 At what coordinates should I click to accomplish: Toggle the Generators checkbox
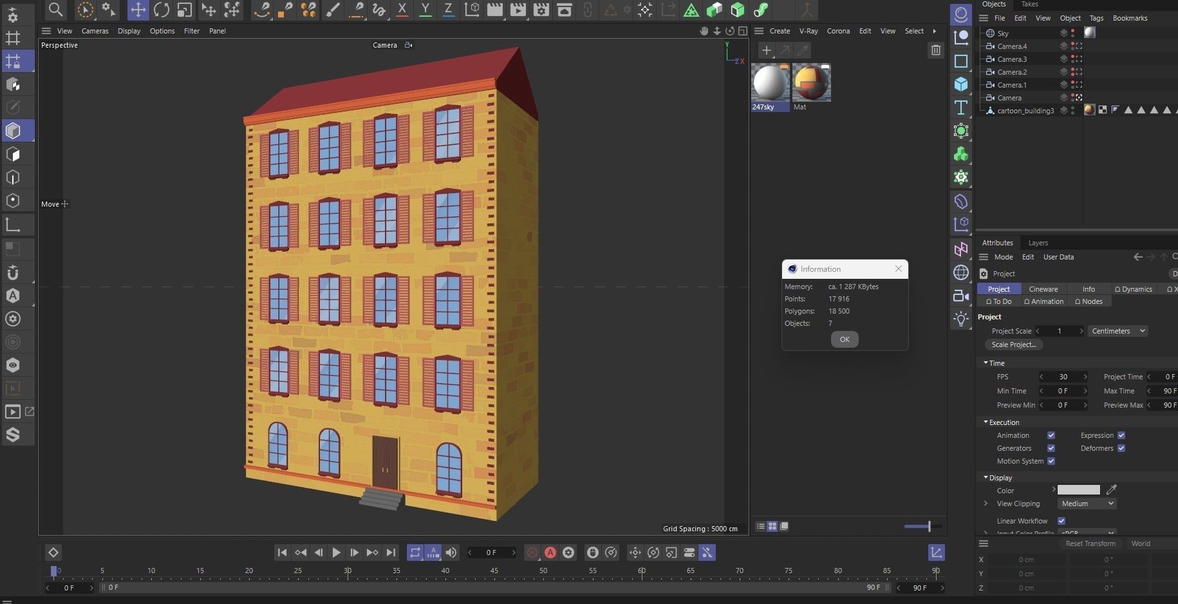[1051, 448]
